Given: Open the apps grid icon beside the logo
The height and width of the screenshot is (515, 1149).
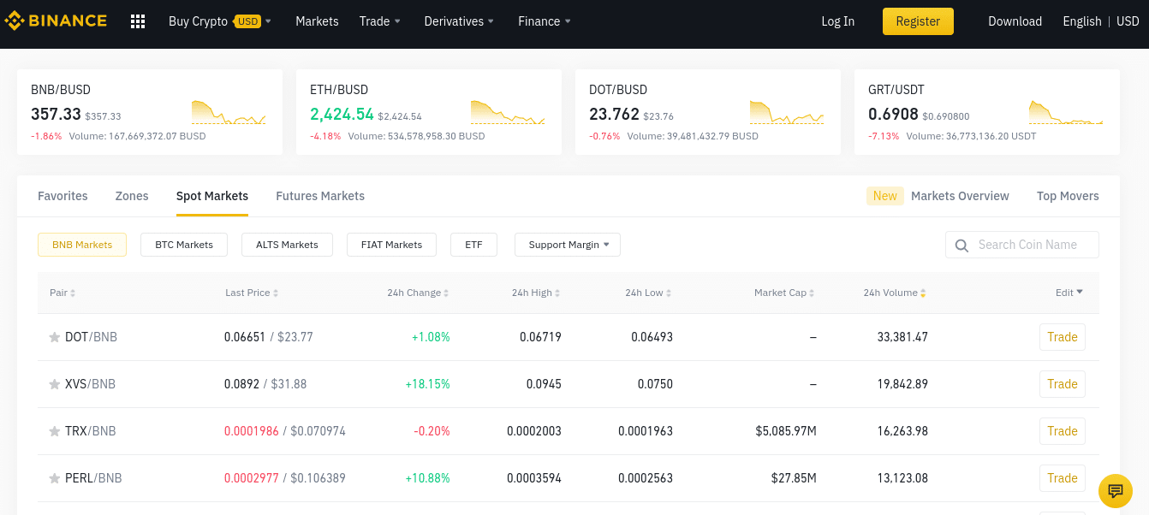Looking at the screenshot, I should pos(137,21).
